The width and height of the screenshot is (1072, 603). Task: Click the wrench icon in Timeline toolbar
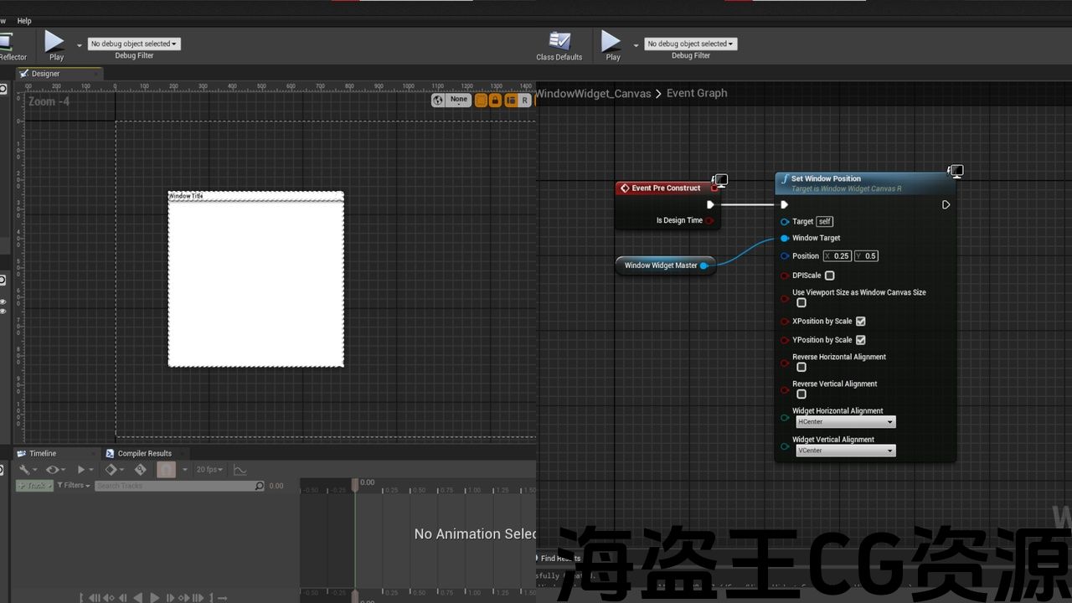(24, 470)
